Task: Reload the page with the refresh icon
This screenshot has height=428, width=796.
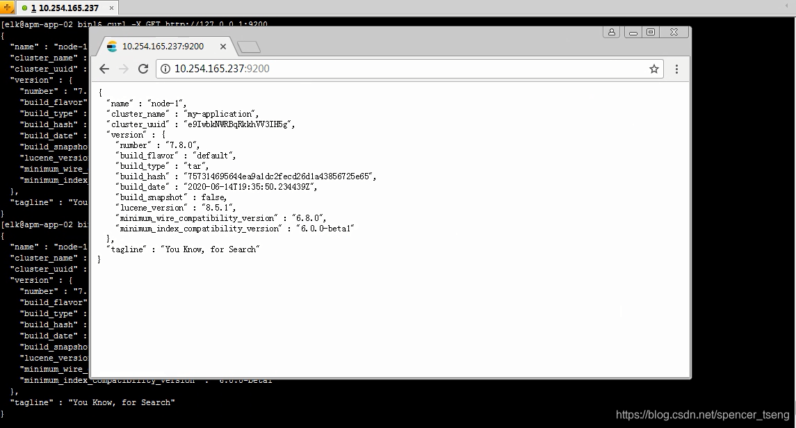Action: click(x=143, y=69)
